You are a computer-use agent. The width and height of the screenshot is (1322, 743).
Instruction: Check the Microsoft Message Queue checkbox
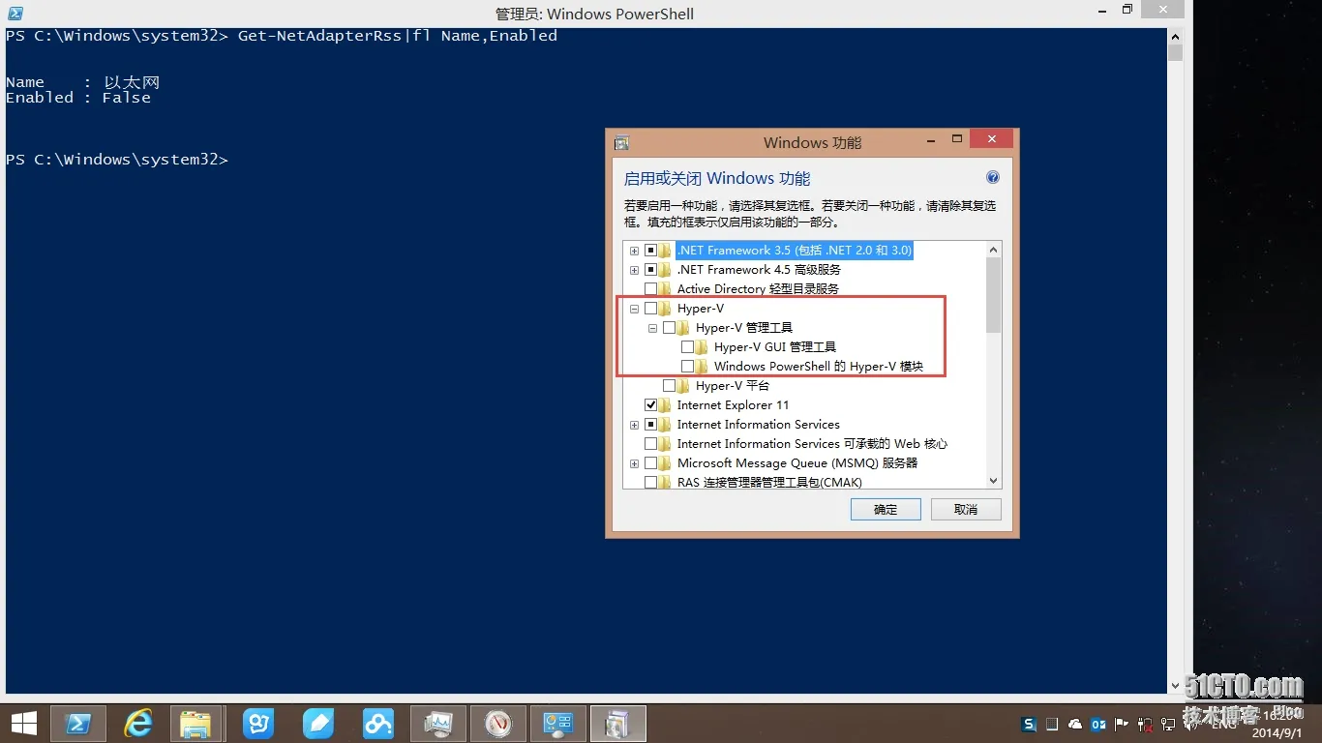(650, 463)
